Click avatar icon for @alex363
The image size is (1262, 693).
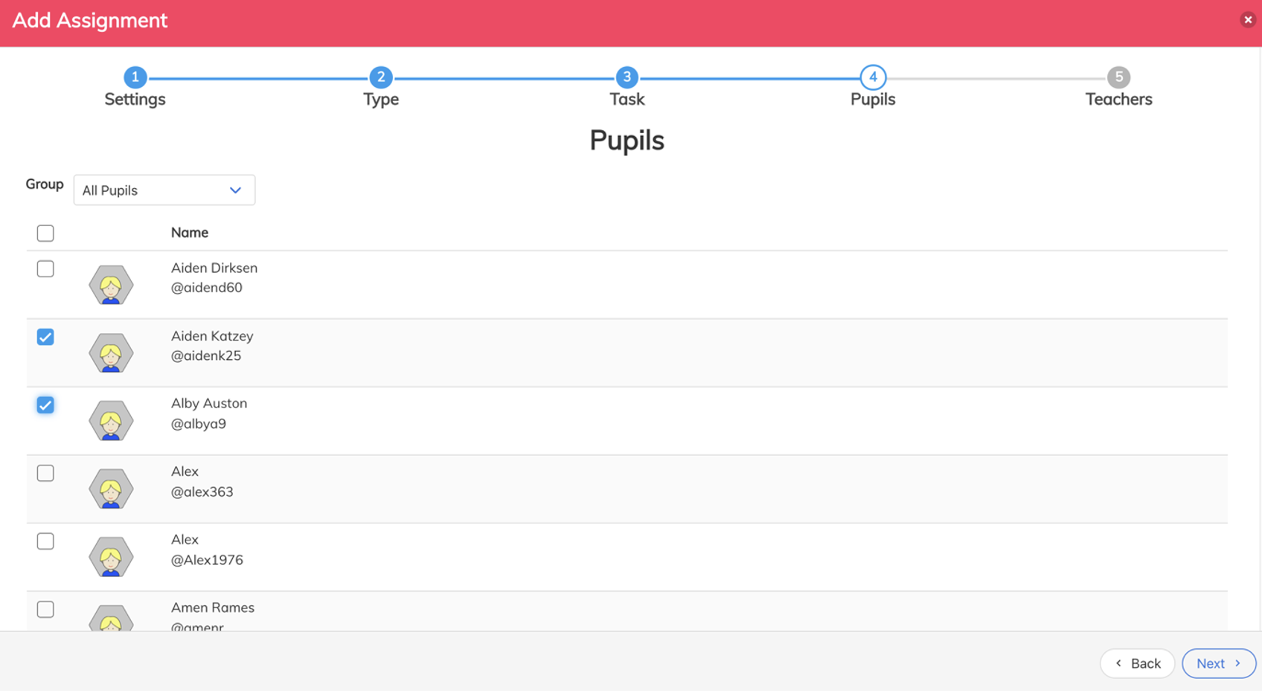(x=111, y=489)
